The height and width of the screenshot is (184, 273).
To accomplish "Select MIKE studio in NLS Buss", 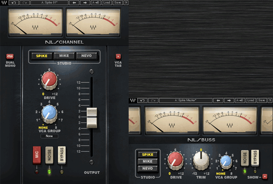I will tap(147, 161).
